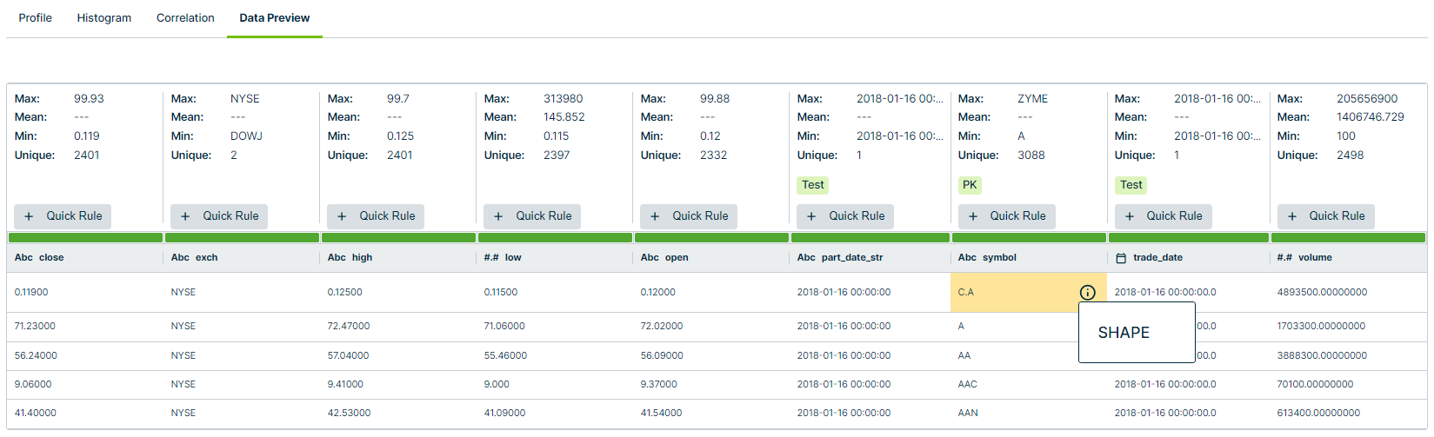The image size is (1434, 437).
Task: Click the #.# type icon beside low header
Action: (491, 258)
